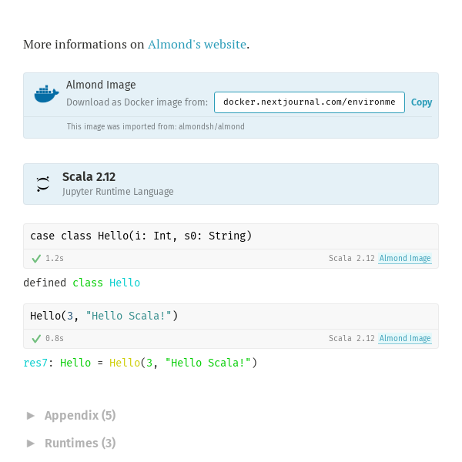Click into the Hello(3, "Hello Scala!") code cell
Viewport: 462px width, 462px height.
point(231,316)
